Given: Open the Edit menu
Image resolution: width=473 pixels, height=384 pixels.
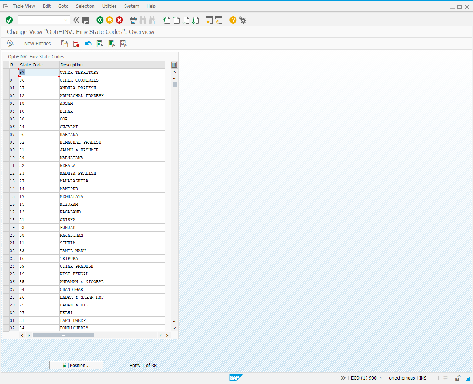Looking at the screenshot, I should 47,6.
